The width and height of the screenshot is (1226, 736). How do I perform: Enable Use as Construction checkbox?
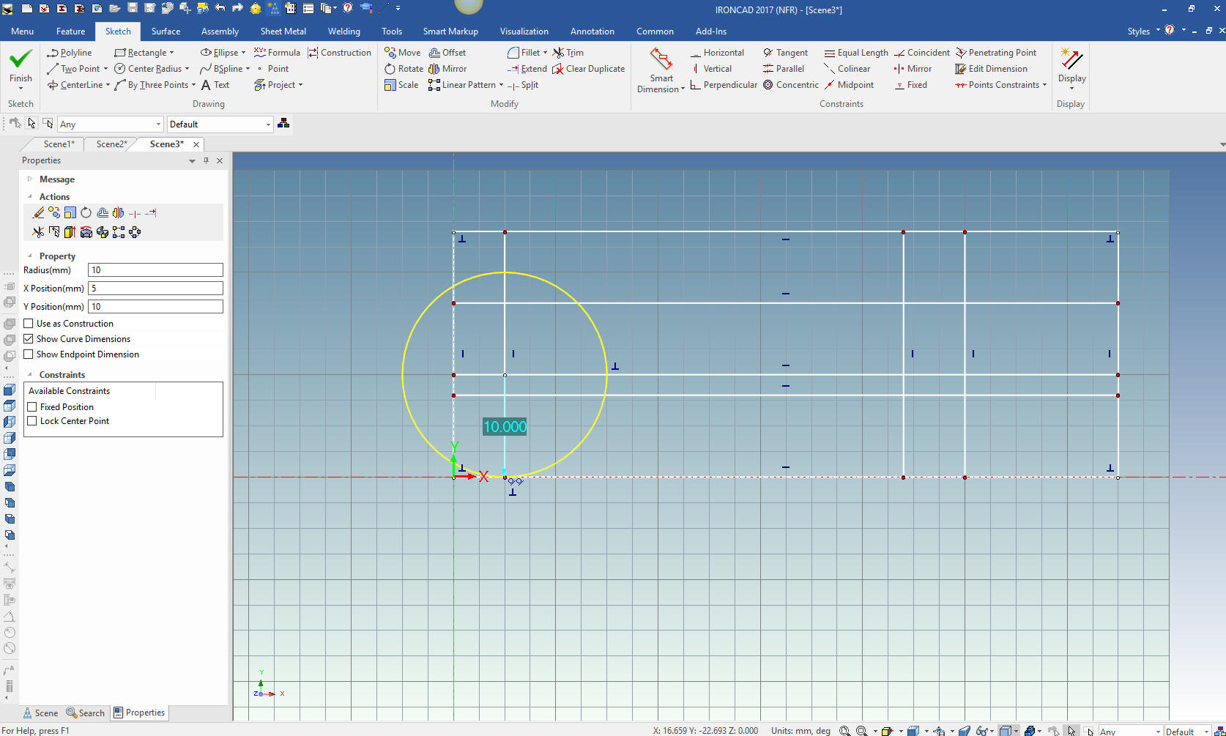(x=29, y=324)
